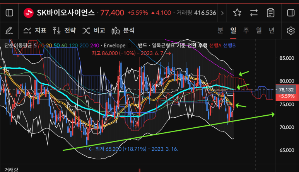
Task: Add stock to favorites star icon
Action: pyautogui.click(x=237, y=13)
